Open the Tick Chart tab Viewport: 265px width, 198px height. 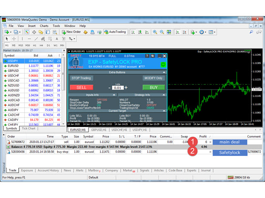(29, 128)
